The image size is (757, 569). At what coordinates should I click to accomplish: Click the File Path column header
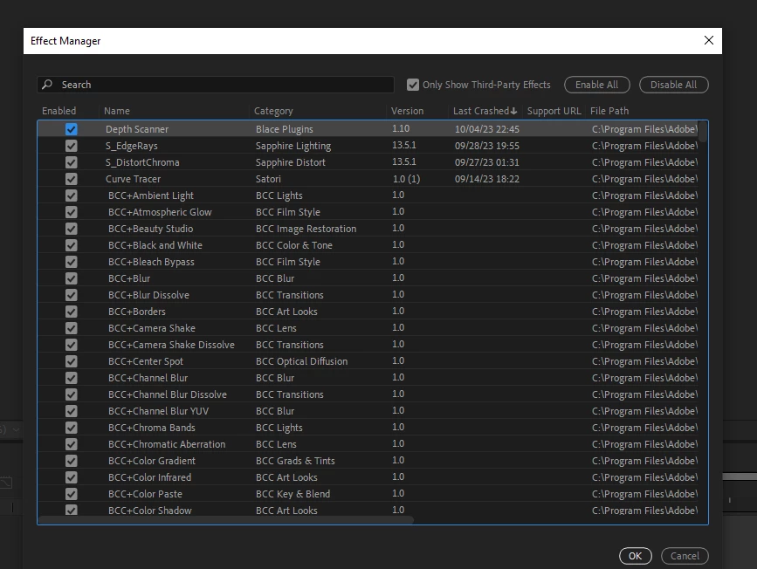(609, 111)
